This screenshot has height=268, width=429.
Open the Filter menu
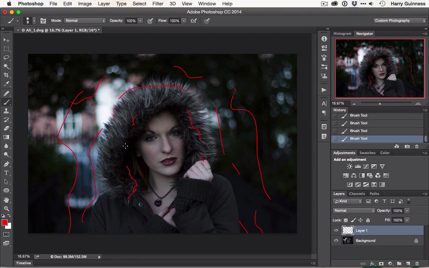click(158, 4)
